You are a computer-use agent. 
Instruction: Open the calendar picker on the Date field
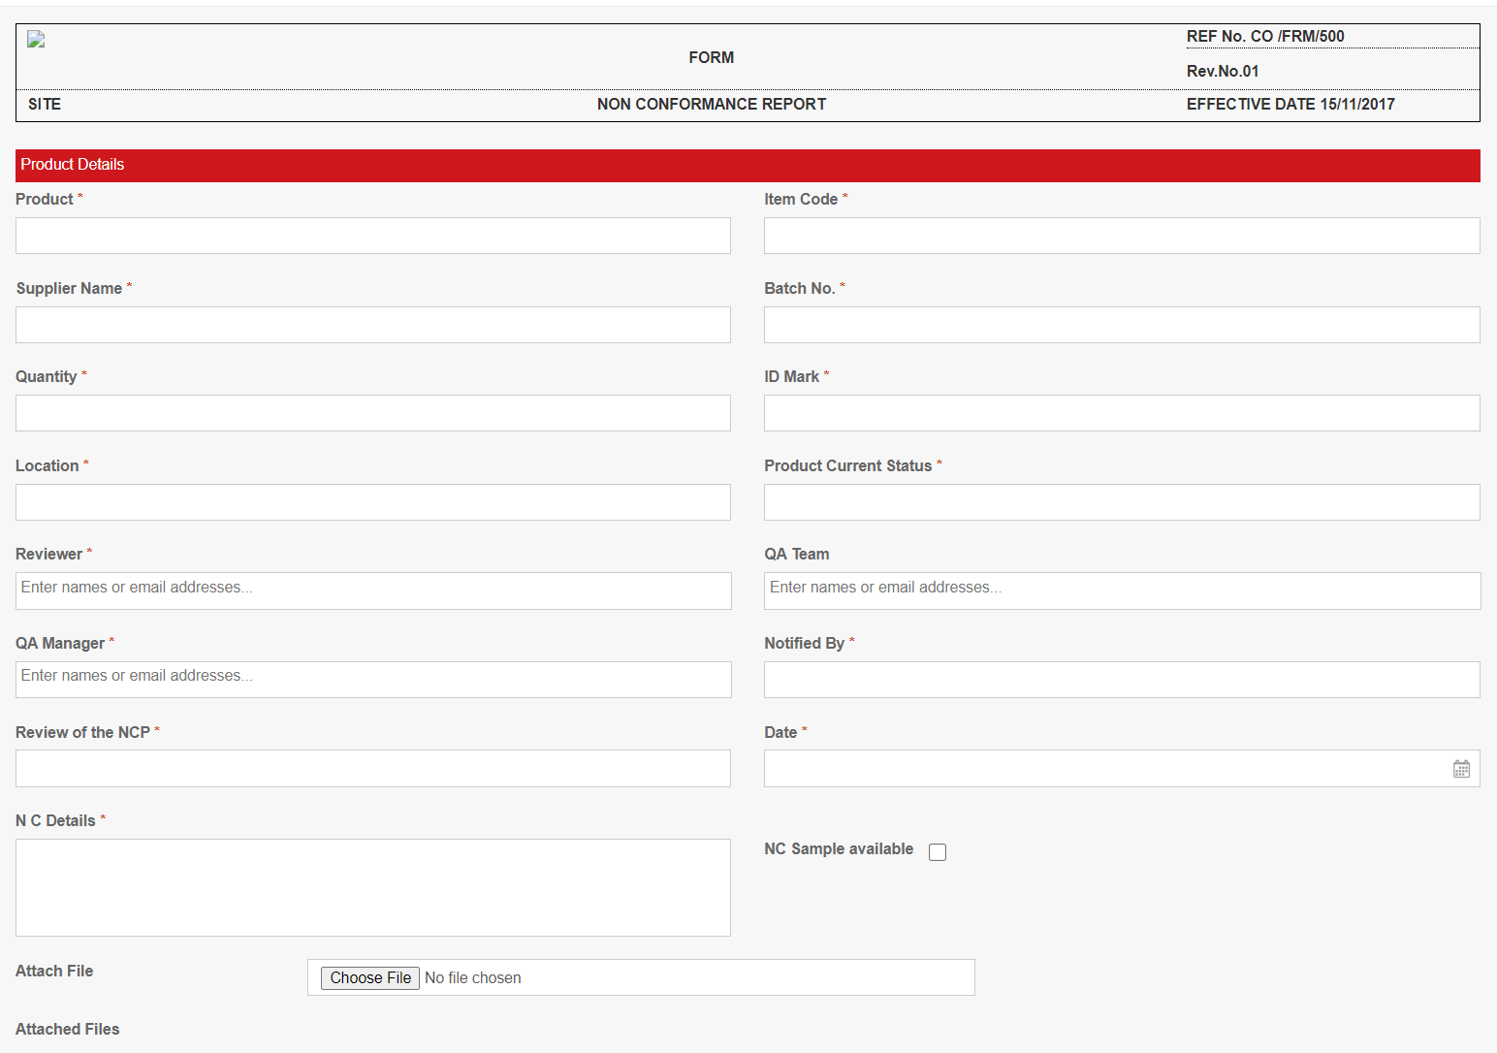pos(1461,768)
